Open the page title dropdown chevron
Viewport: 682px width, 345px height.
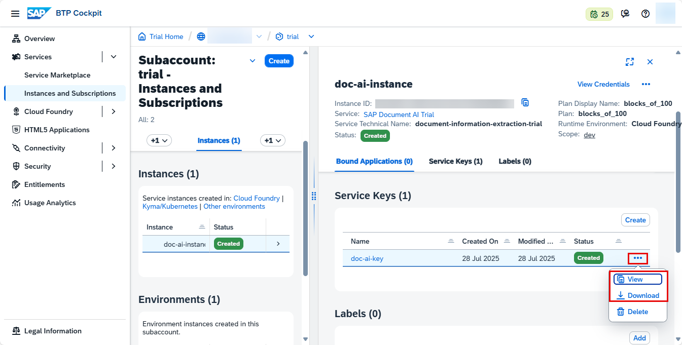[253, 61]
